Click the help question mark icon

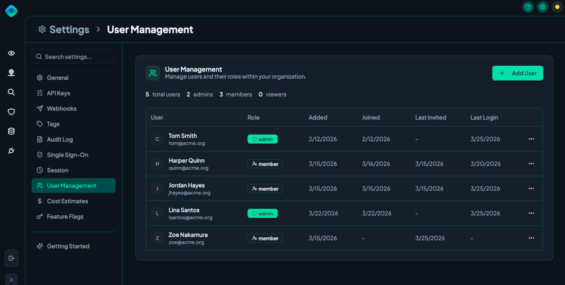click(528, 7)
